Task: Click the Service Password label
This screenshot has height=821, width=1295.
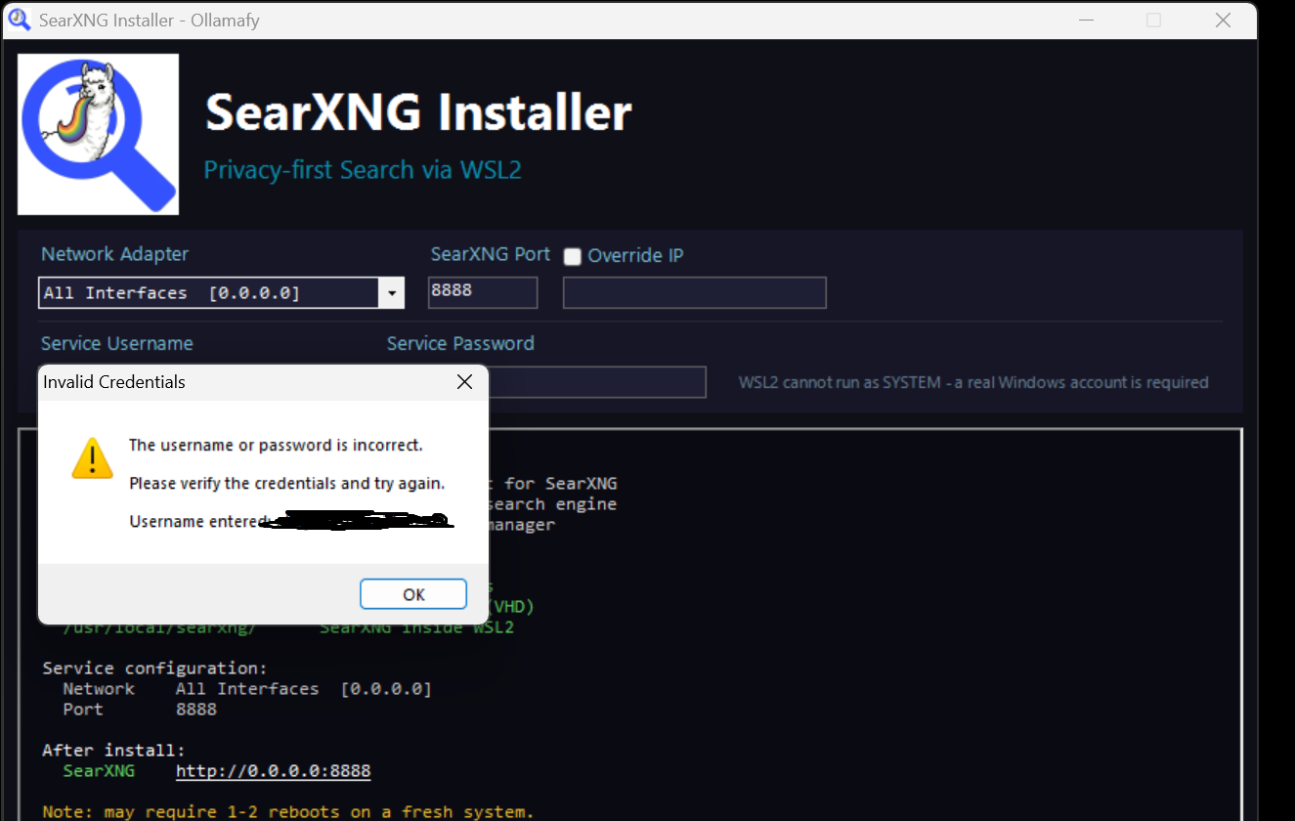Action: pos(460,343)
